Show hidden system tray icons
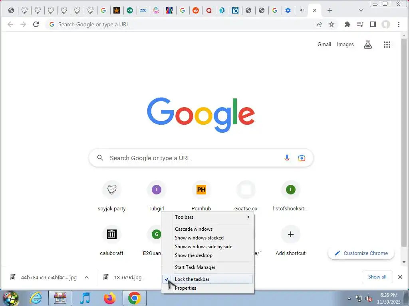409x306 pixels. pyautogui.click(x=349, y=298)
